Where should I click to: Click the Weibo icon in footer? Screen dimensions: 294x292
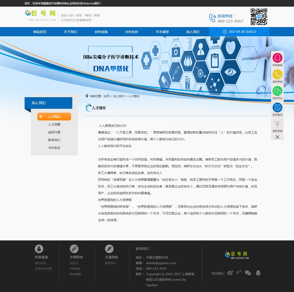click(230, 273)
